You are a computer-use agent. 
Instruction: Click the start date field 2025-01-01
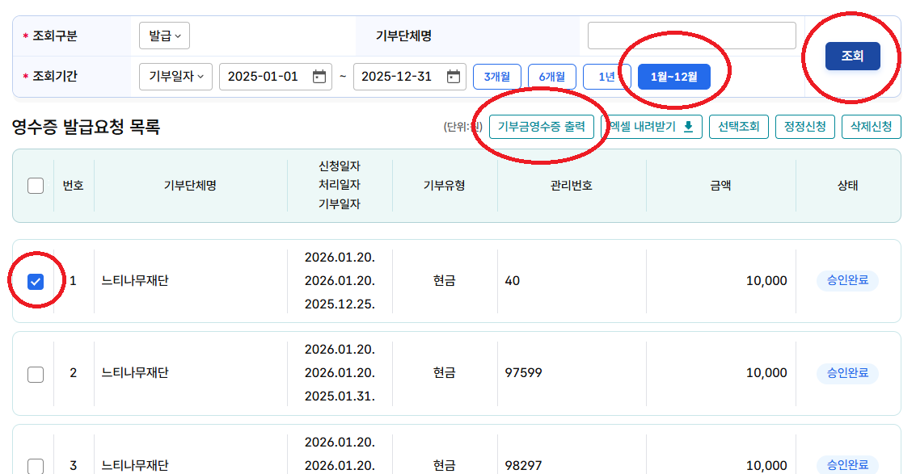pos(264,77)
